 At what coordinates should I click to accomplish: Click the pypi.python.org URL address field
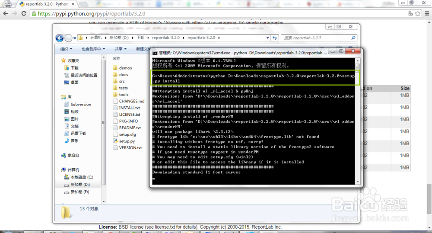pos(218,13)
